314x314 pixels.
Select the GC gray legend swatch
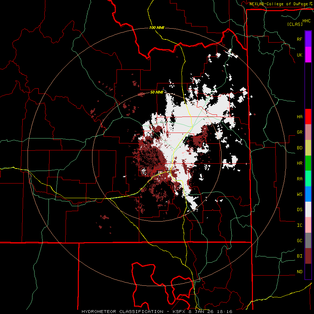point(308,240)
